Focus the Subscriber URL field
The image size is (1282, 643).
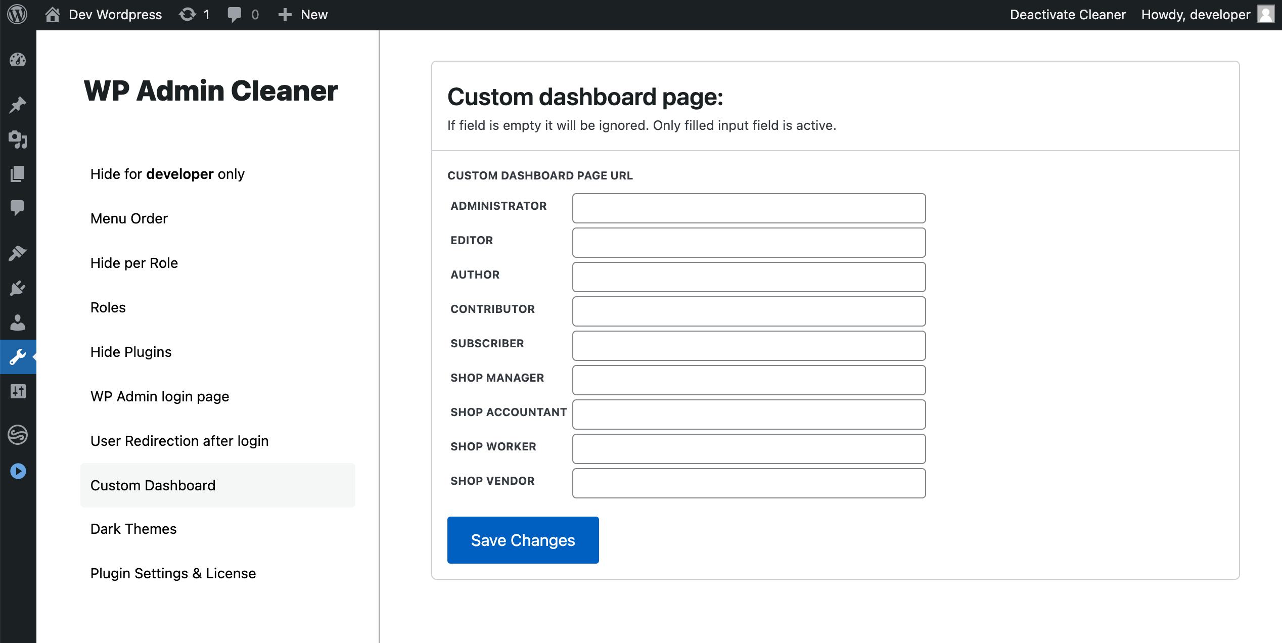tap(749, 346)
